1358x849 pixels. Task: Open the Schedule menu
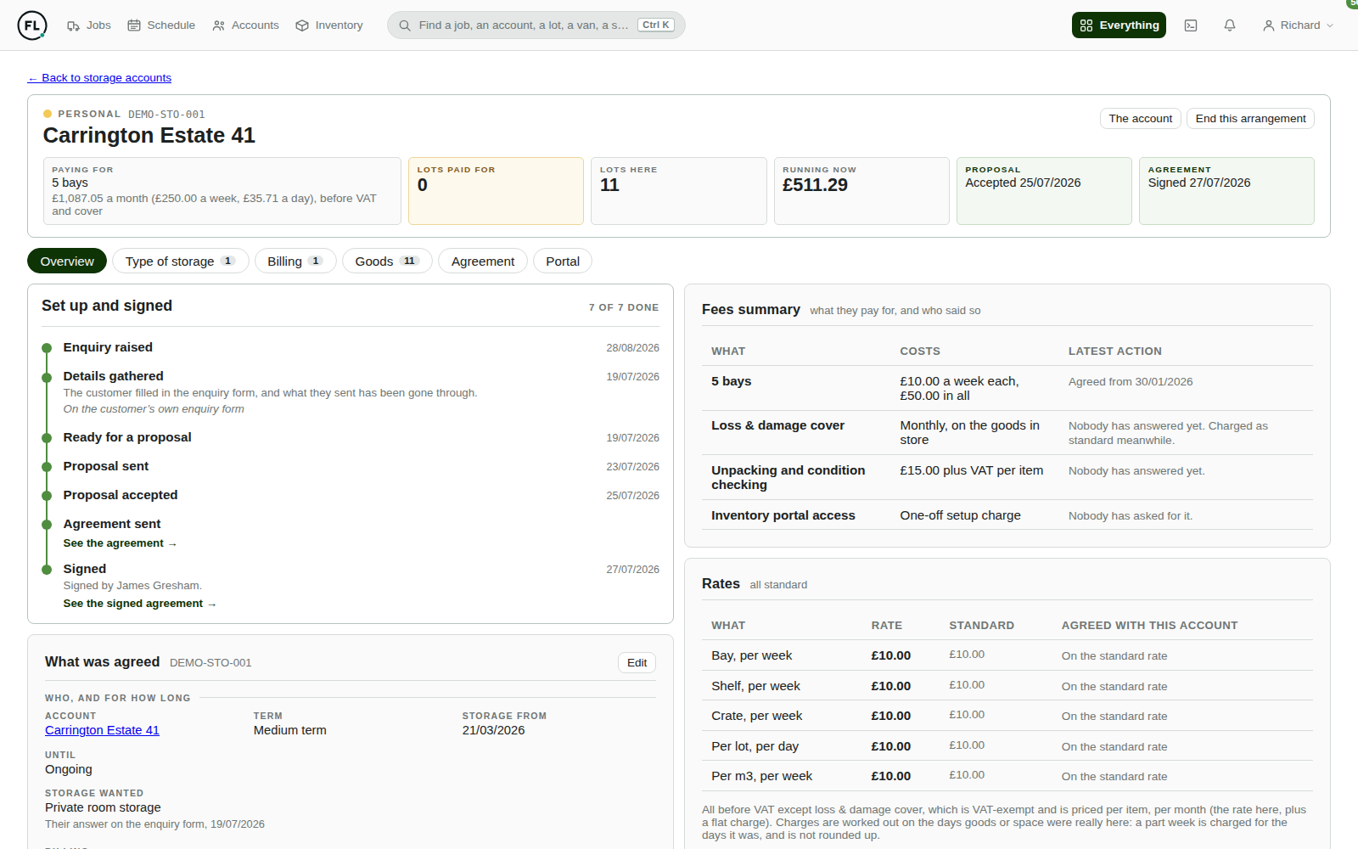pos(161,25)
